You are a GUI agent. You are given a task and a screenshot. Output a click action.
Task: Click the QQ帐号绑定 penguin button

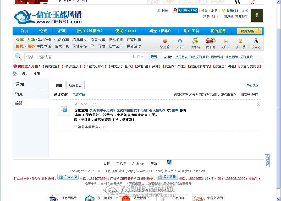point(185,10)
